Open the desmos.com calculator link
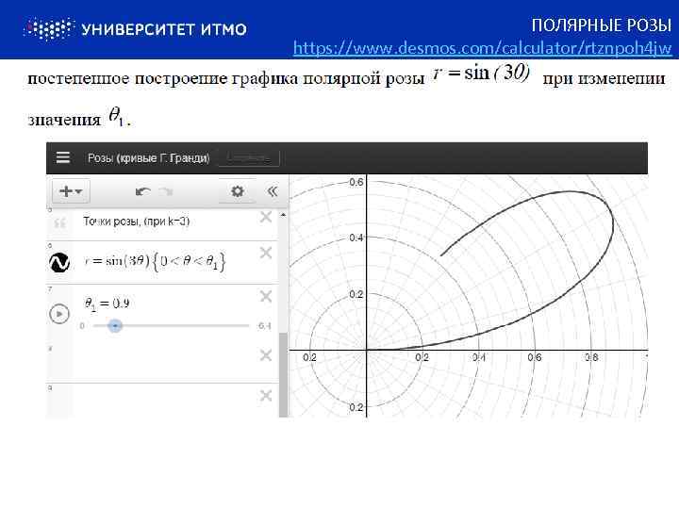 (x=483, y=48)
